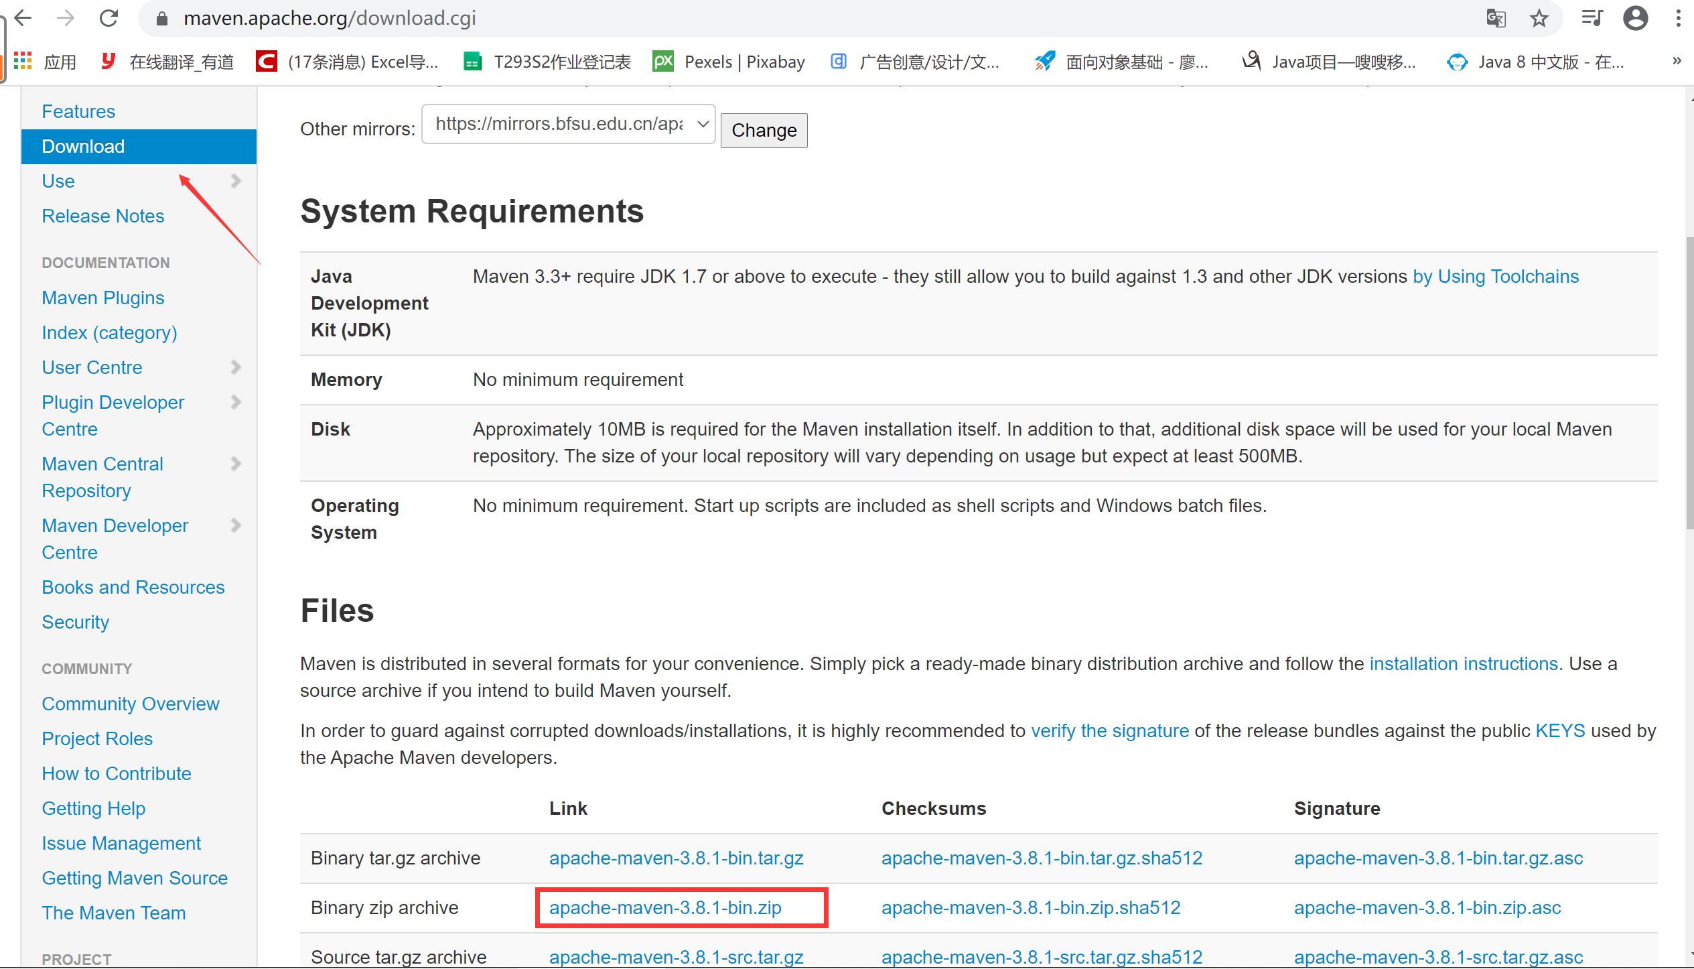This screenshot has width=1694, height=969.
Task: Open the media control icon in the toolbar
Action: tap(1592, 18)
